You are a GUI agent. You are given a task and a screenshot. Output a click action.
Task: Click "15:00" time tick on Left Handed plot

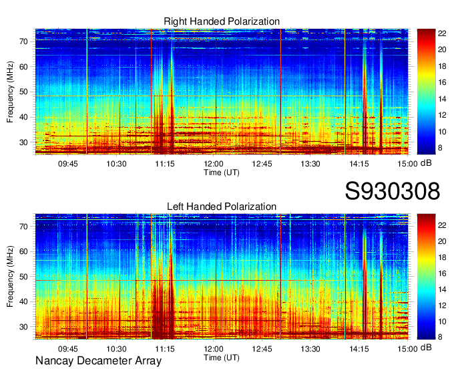[407, 349]
